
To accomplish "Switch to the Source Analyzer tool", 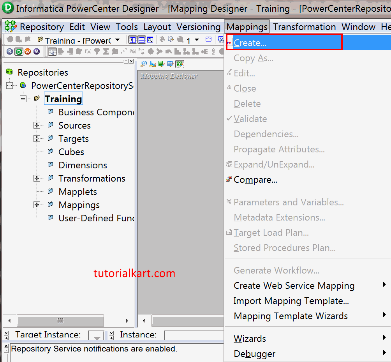I will coord(143,64).
